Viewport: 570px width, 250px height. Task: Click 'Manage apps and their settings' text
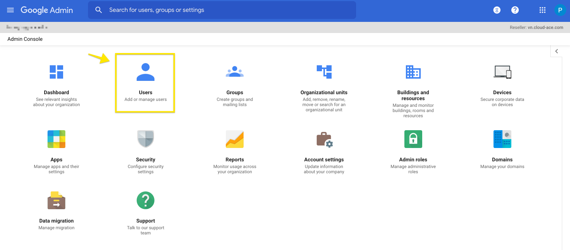tap(56, 169)
